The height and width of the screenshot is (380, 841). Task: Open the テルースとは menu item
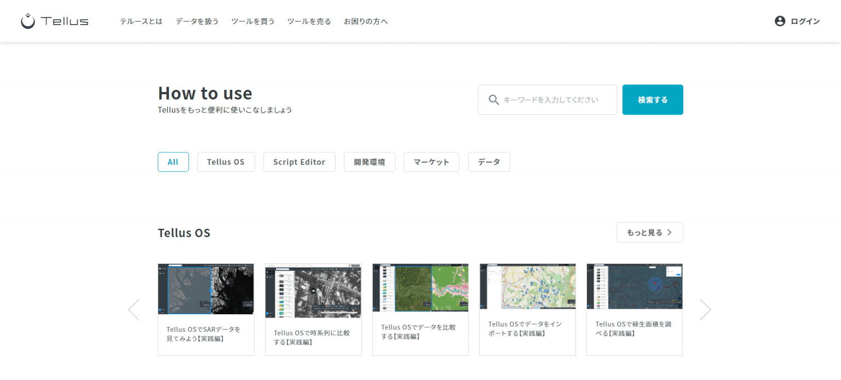(x=141, y=21)
